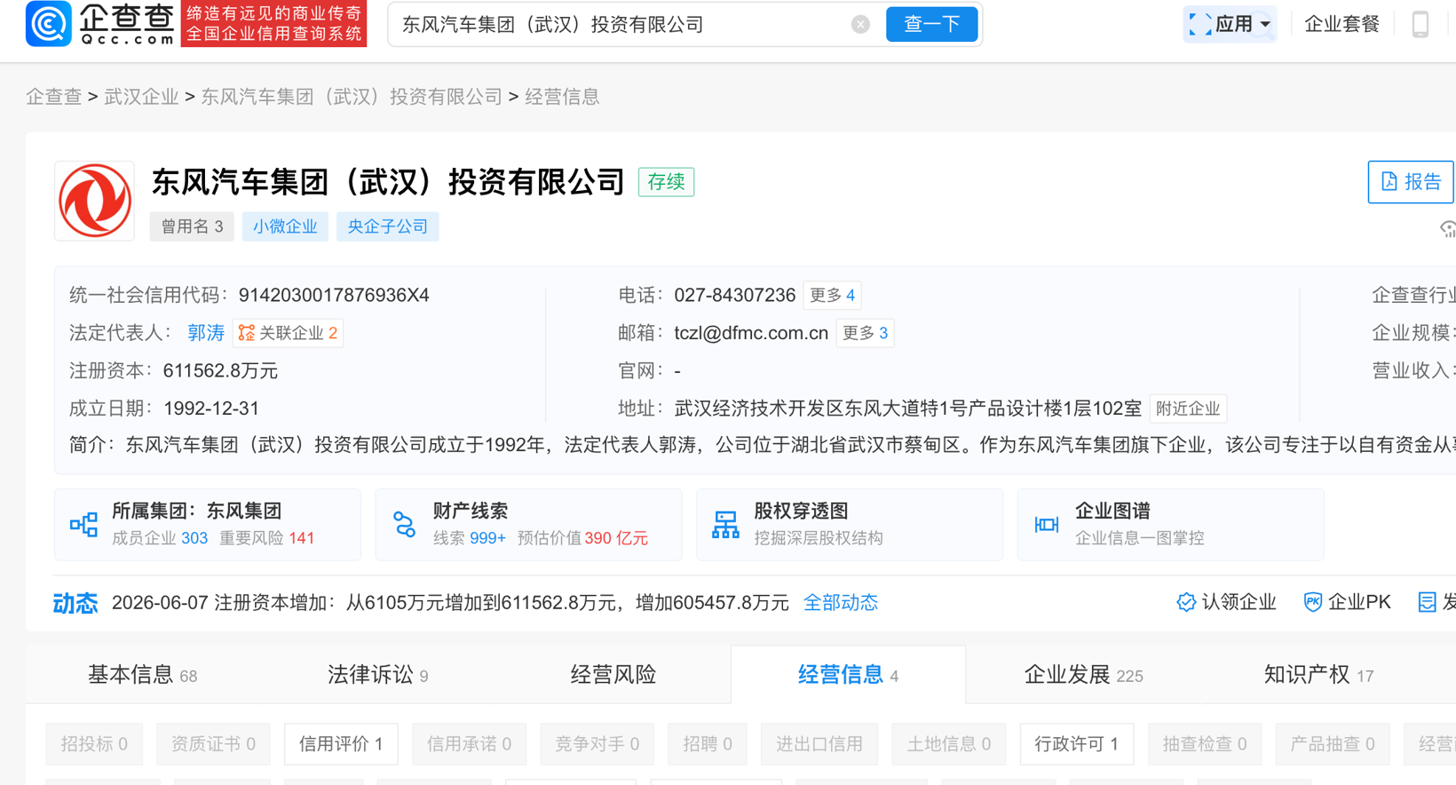Select the registered capital 611562.8万元
The image size is (1456, 785).
point(220,370)
